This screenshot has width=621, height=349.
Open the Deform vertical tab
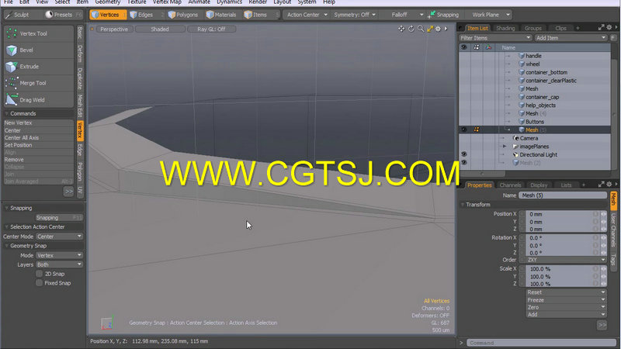click(80, 54)
